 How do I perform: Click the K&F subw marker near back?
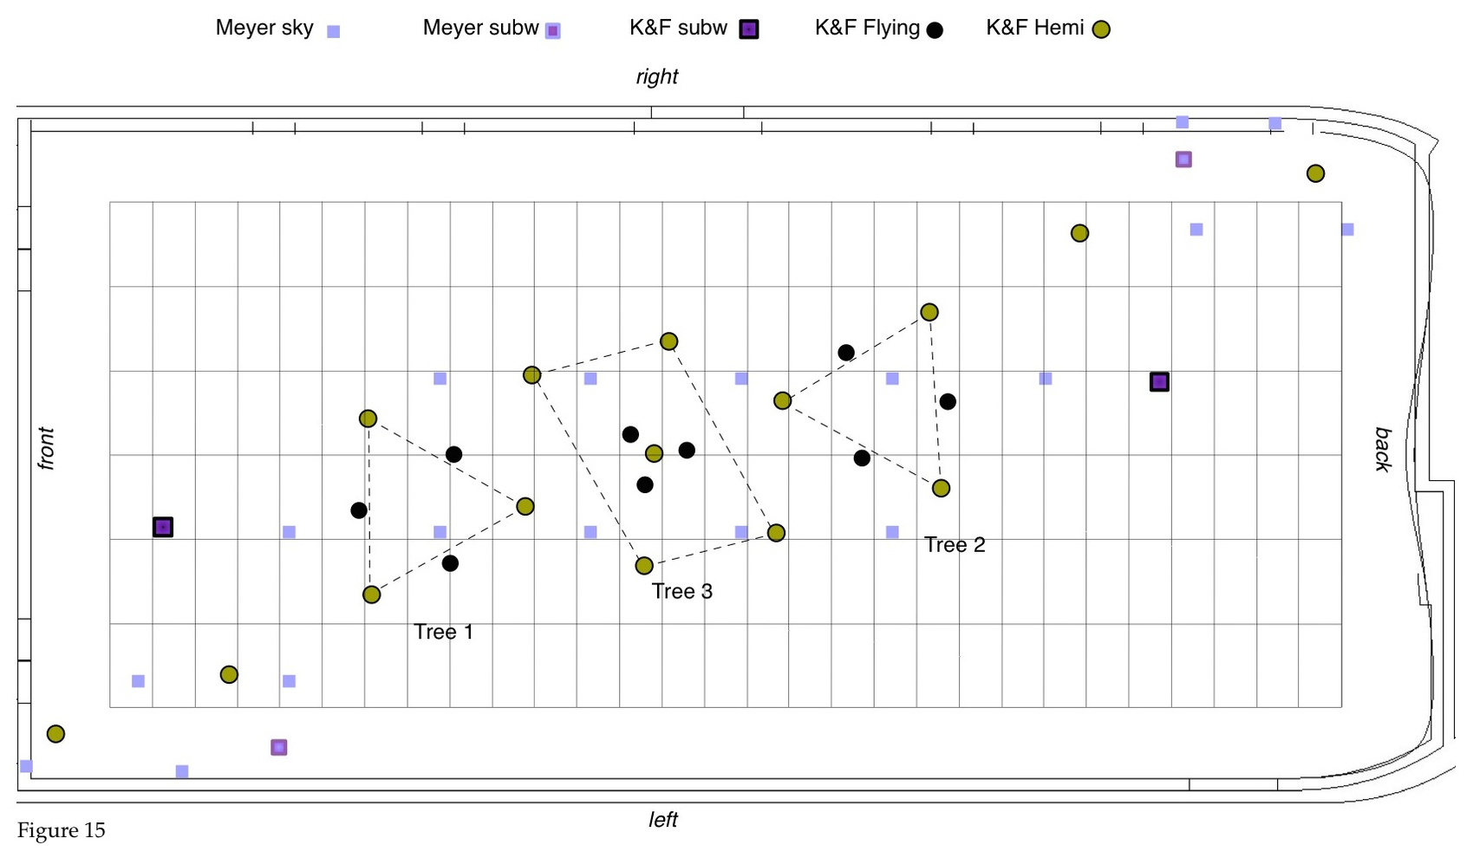coord(1159,382)
